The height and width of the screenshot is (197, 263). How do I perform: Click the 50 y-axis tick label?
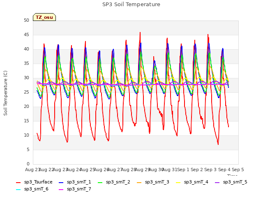pyautogui.click(x=26, y=21)
